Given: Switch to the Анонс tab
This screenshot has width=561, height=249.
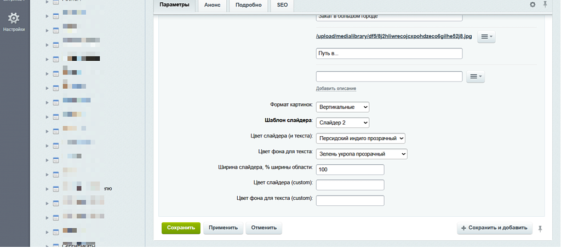Looking at the screenshot, I should coord(212,5).
